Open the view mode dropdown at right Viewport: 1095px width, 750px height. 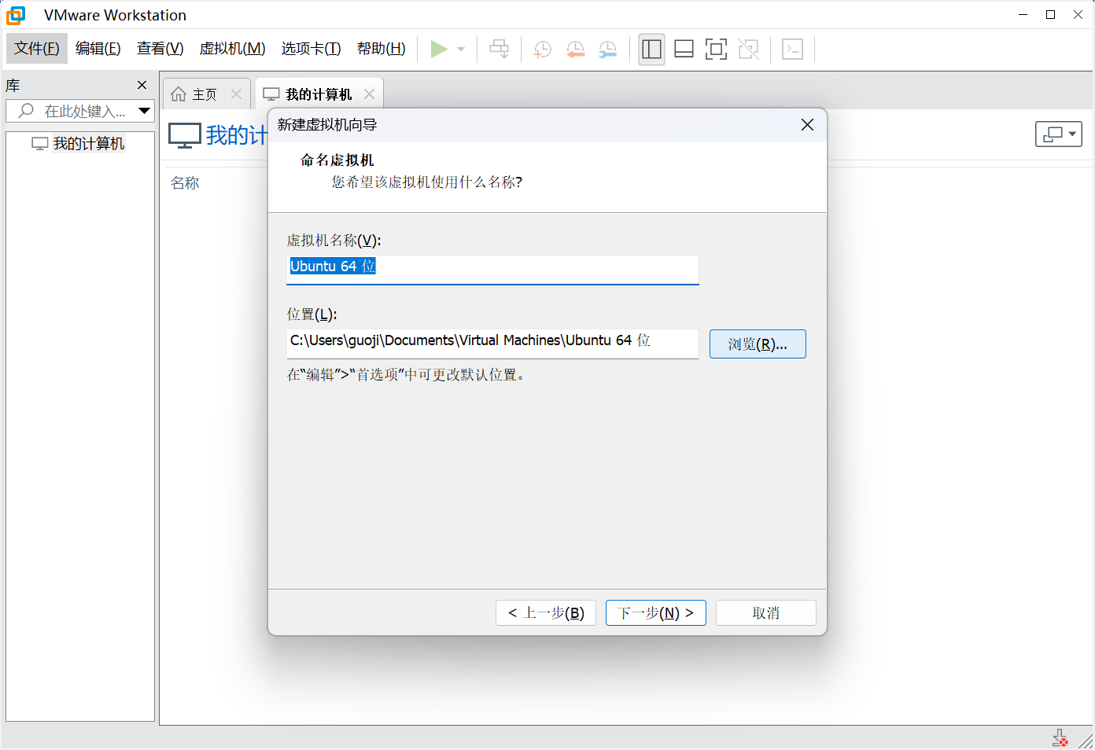click(1059, 134)
